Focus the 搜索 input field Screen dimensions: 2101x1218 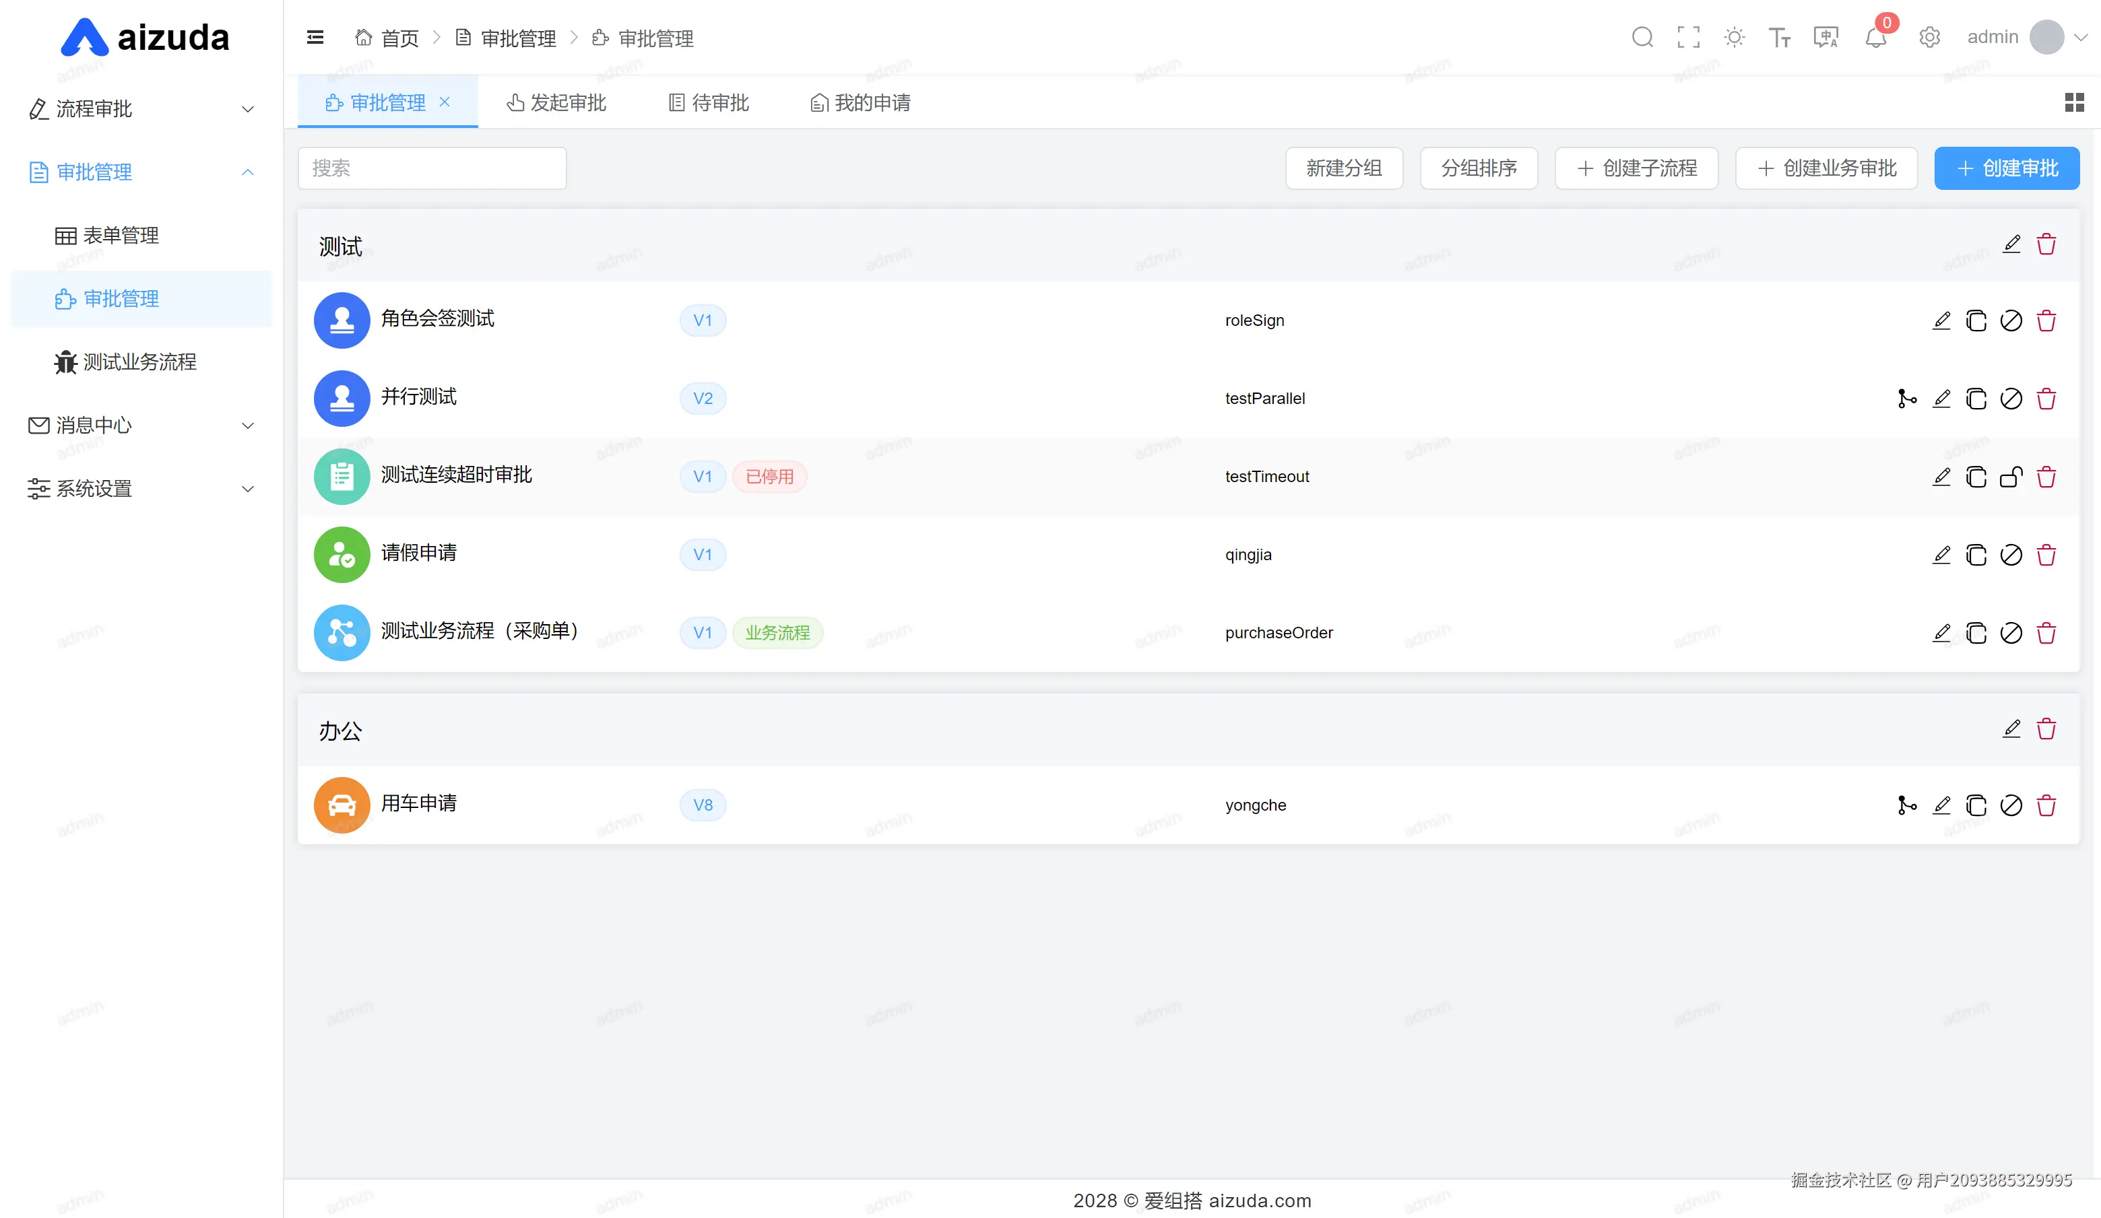pyautogui.click(x=432, y=168)
